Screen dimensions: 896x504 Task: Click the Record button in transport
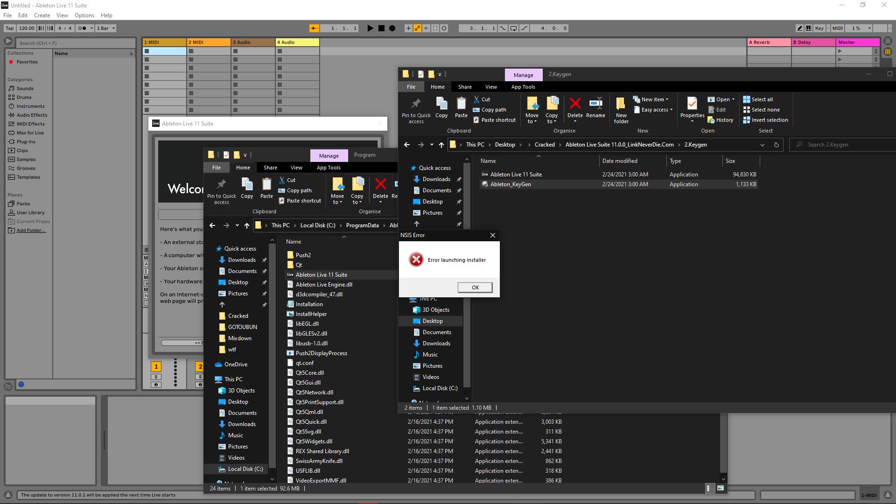click(392, 28)
